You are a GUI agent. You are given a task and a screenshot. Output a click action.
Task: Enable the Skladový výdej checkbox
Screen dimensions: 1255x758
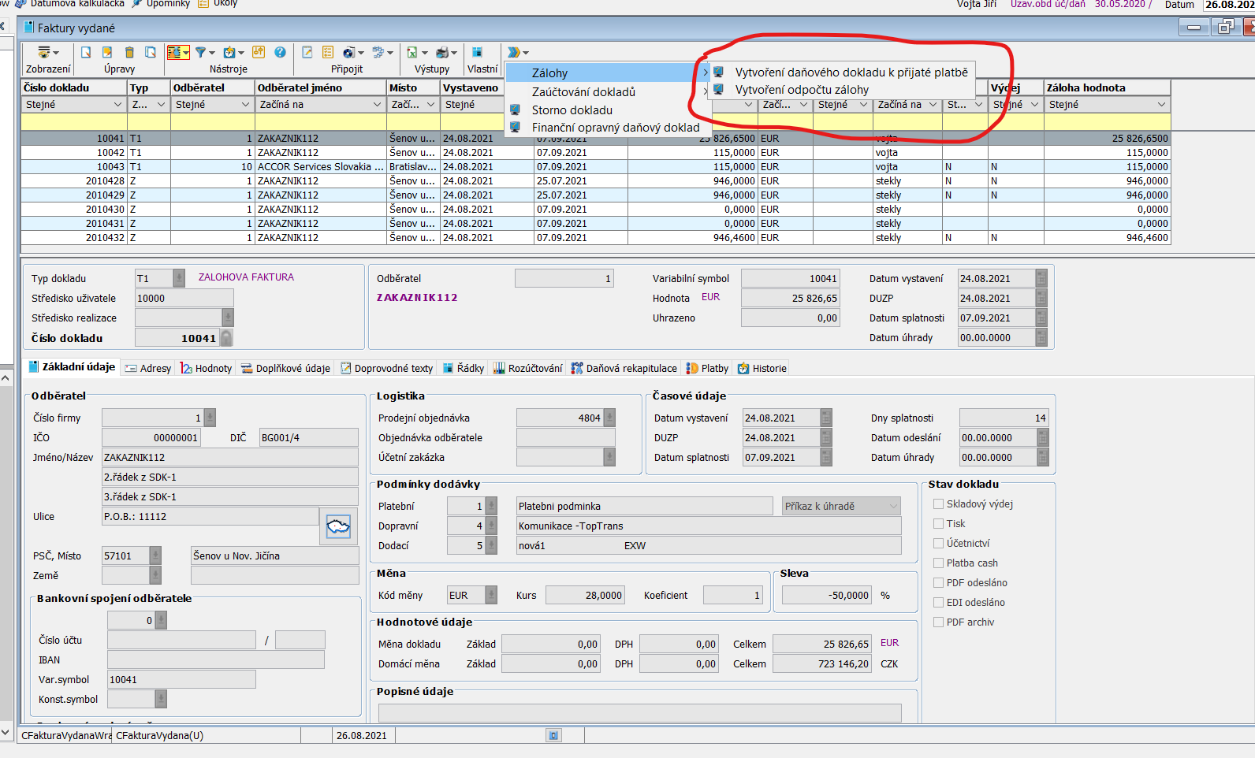click(x=938, y=504)
